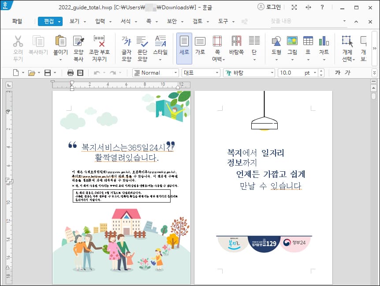Increase font size with the stepper arrow
Viewport: 380px width, 286px height.
(x=320, y=71)
